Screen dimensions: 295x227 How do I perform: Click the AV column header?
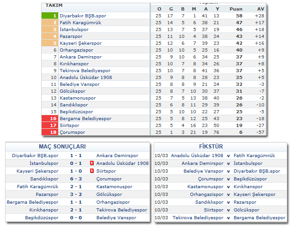tap(260, 9)
